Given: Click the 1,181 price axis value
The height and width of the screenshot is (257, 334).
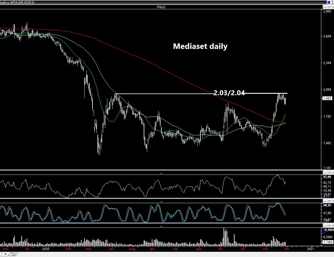Looking at the screenshot, I should 327,168.
